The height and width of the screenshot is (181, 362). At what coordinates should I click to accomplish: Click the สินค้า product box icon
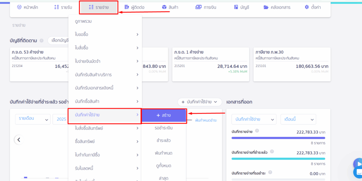[x=164, y=7]
